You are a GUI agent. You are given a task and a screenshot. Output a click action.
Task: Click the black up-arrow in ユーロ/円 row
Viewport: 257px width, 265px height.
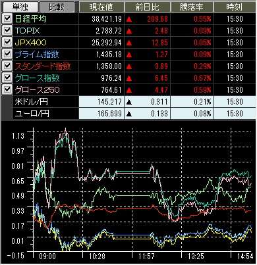pyautogui.click(x=129, y=114)
